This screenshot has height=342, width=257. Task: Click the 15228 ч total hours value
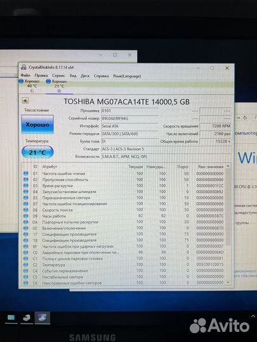(x=215, y=141)
